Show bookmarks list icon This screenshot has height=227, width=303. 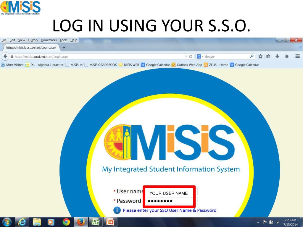coord(268,56)
